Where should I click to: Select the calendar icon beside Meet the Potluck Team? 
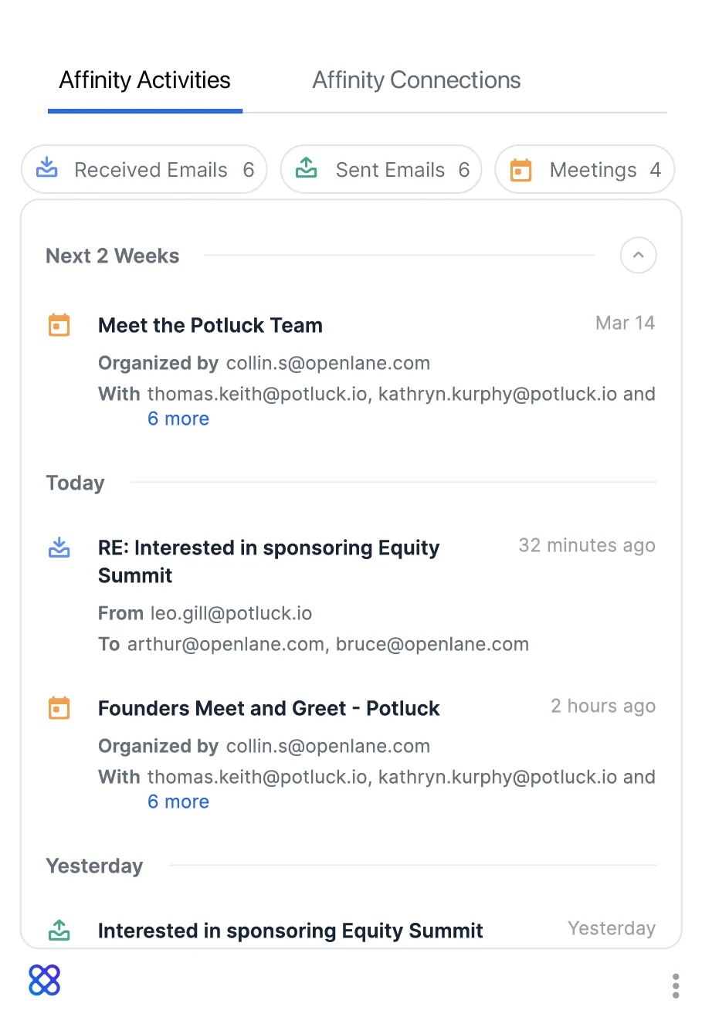59,325
